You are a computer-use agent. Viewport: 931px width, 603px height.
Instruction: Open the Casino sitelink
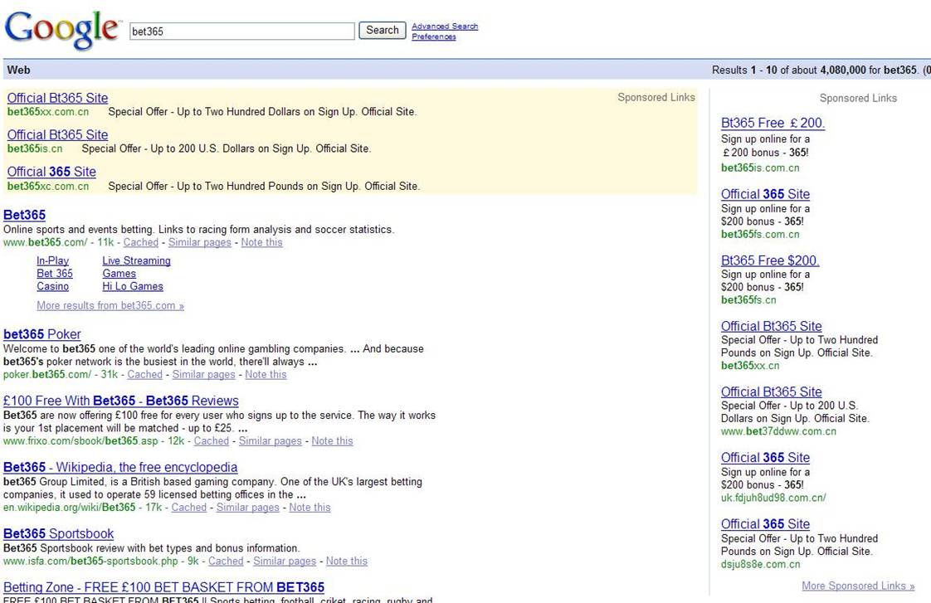[53, 287]
